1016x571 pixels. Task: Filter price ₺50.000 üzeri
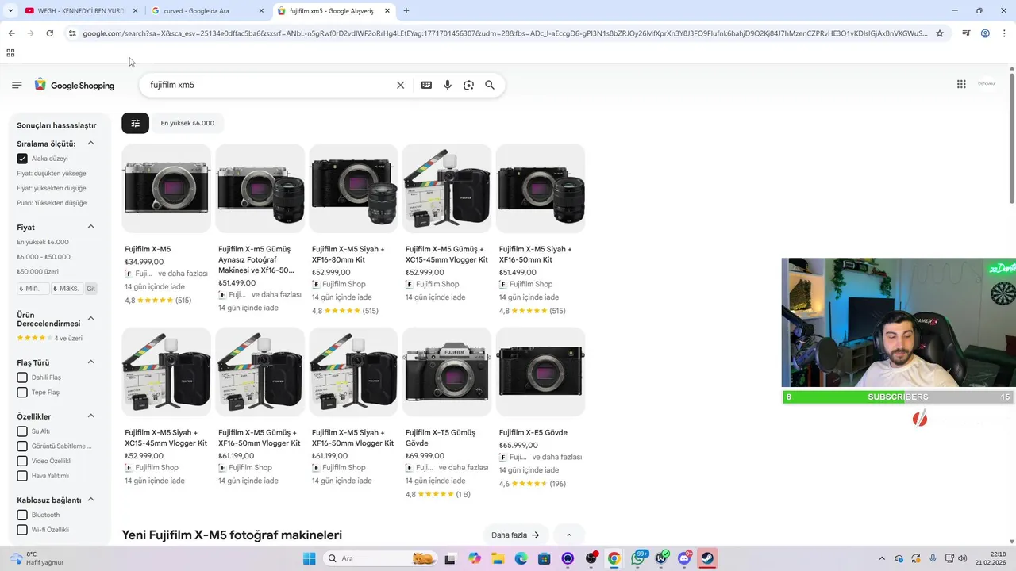[x=37, y=272]
